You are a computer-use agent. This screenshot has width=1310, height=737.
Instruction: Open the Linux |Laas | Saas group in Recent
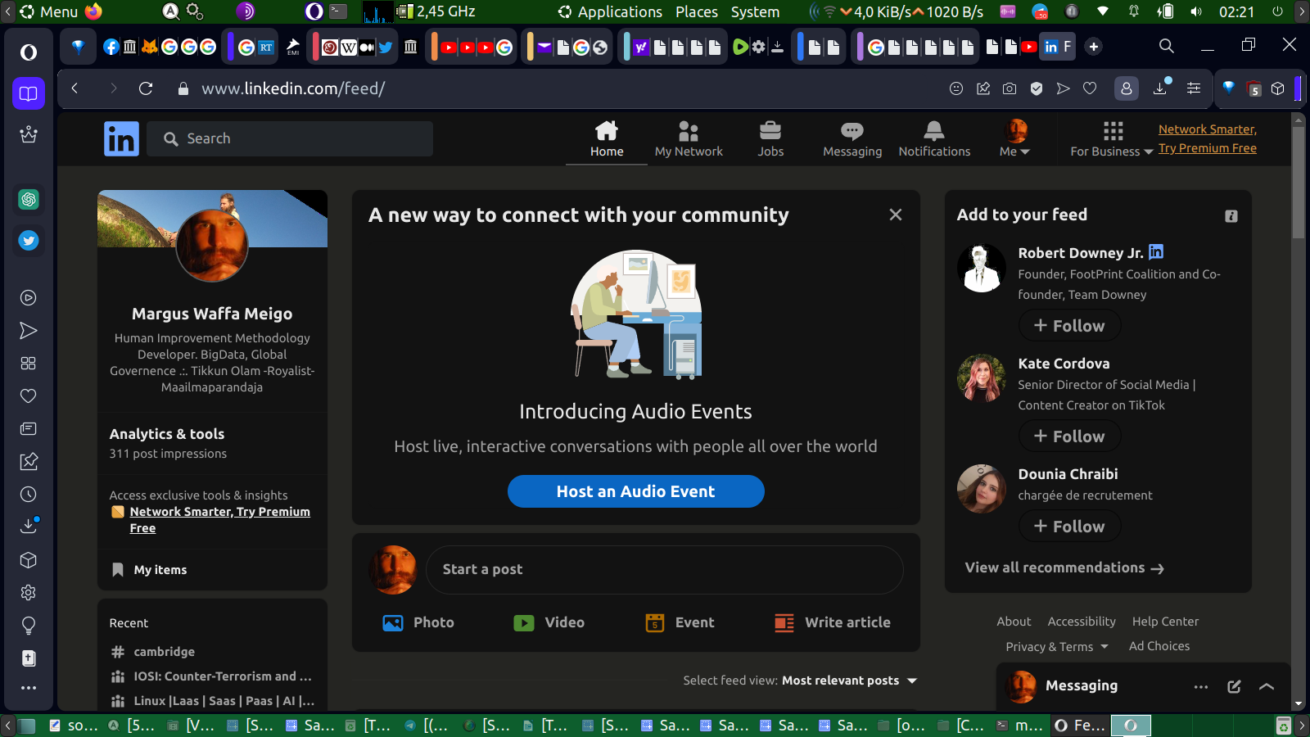click(x=212, y=701)
